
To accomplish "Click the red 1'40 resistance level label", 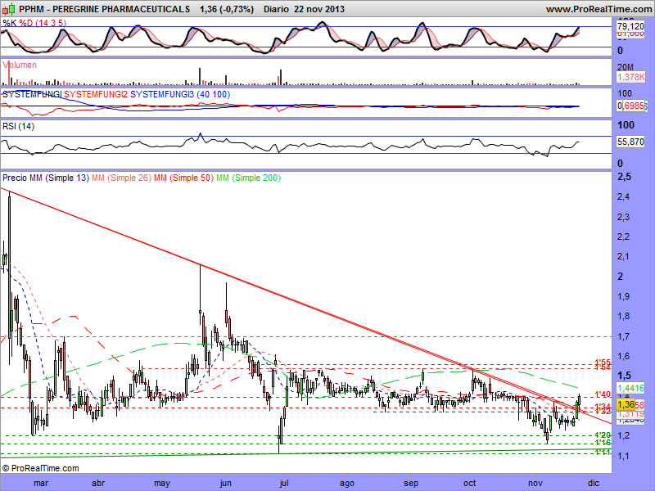I will point(603,394).
